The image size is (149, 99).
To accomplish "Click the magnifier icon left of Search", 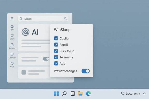I will point(21,19).
